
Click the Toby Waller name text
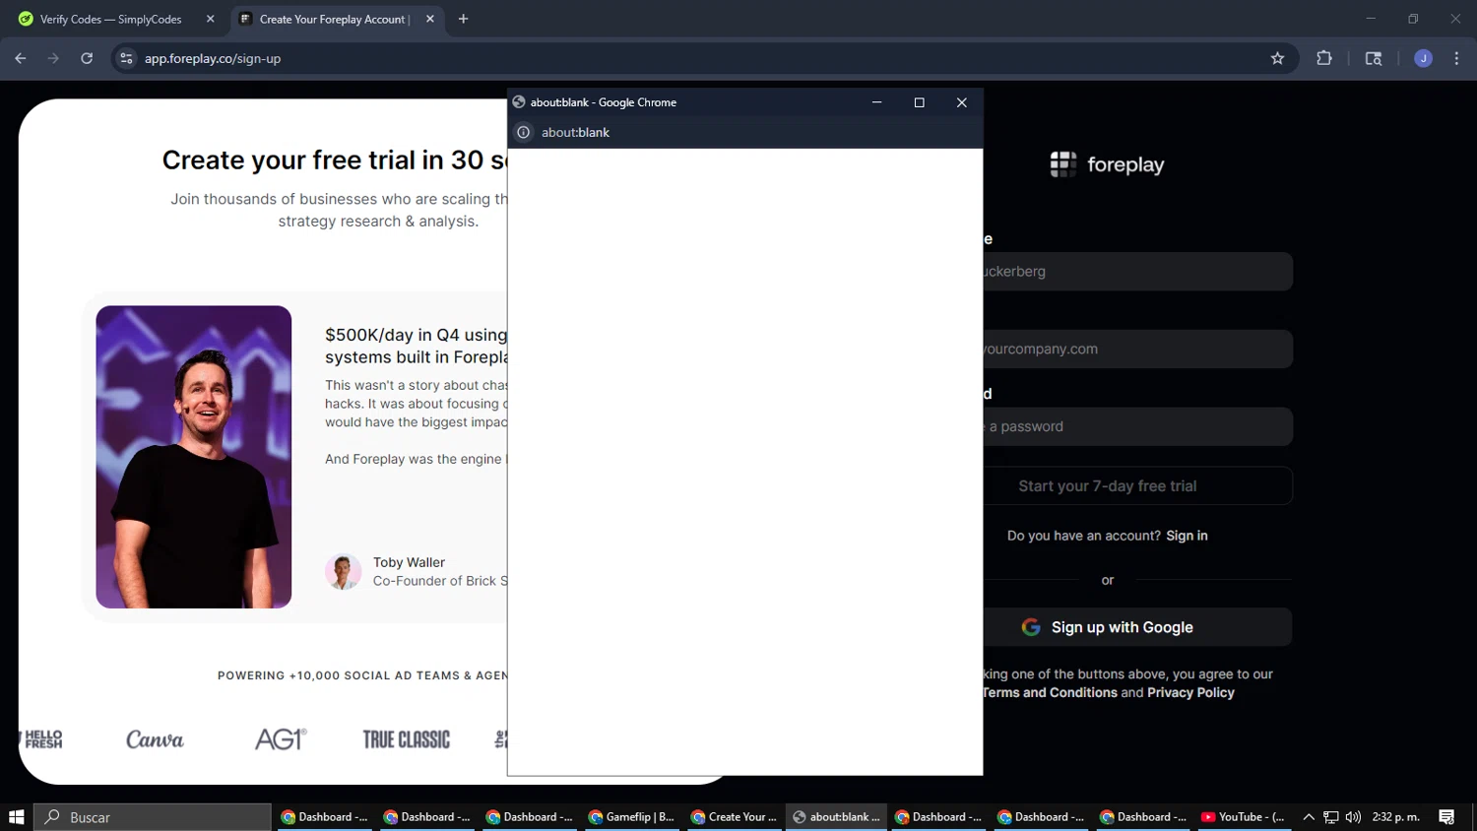pyautogui.click(x=409, y=562)
